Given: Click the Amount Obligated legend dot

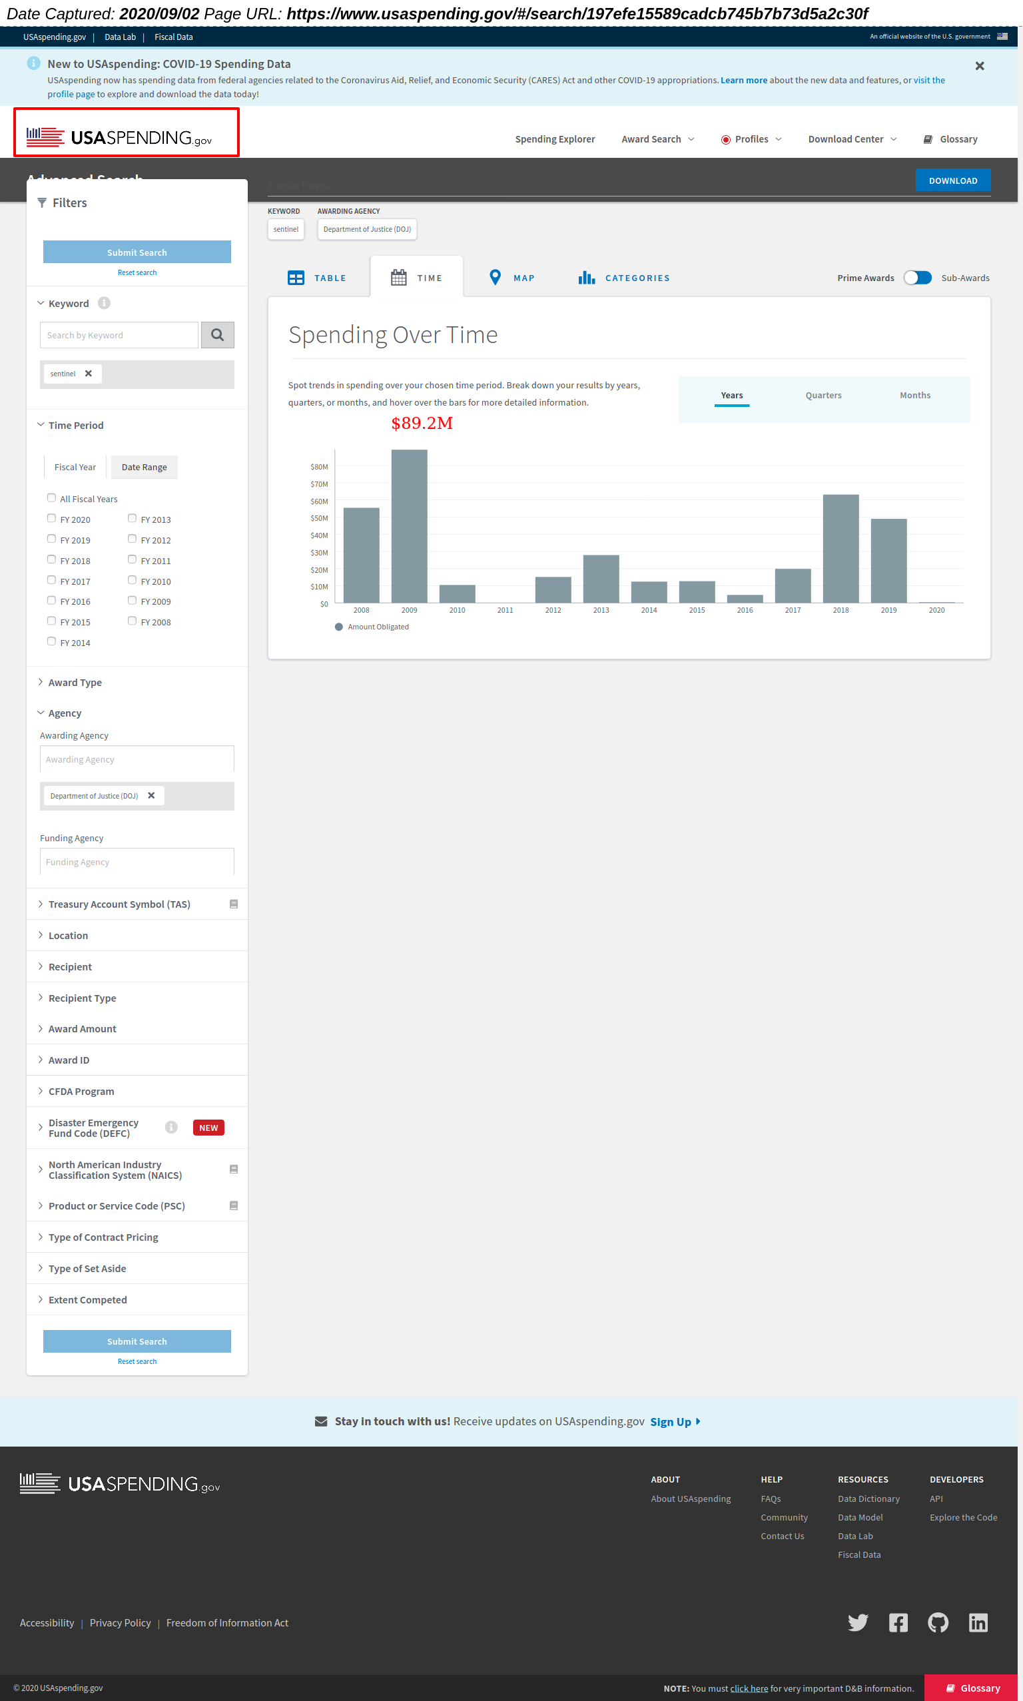Looking at the screenshot, I should [x=338, y=627].
